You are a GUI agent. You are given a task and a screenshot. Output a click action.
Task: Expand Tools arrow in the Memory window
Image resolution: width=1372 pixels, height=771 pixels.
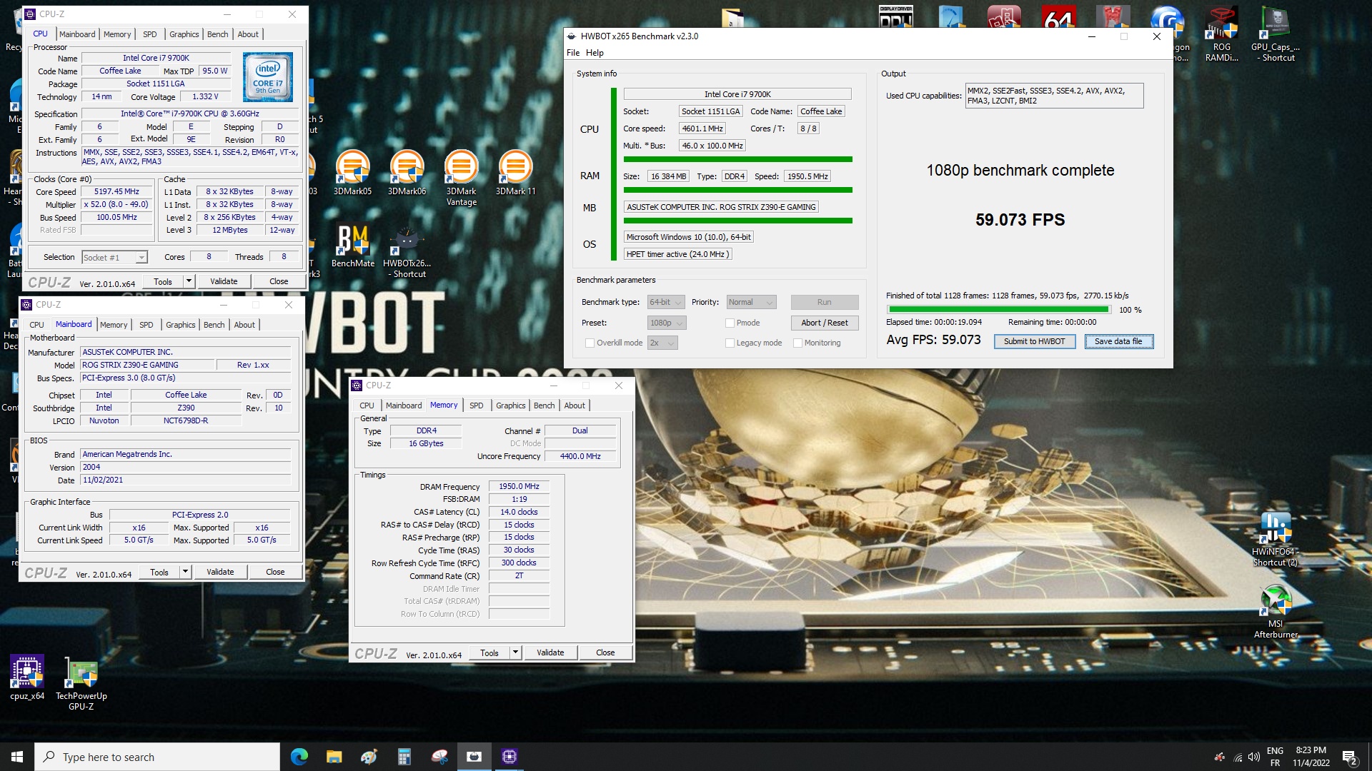[x=515, y=652]
